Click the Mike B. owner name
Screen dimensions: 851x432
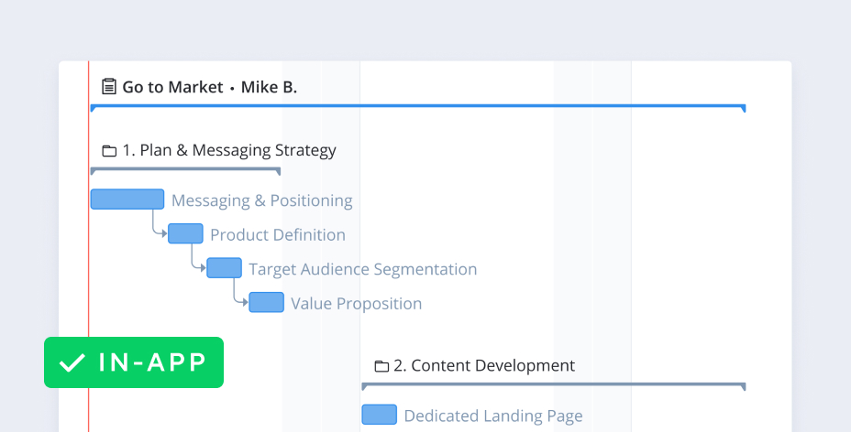[269, 87]
